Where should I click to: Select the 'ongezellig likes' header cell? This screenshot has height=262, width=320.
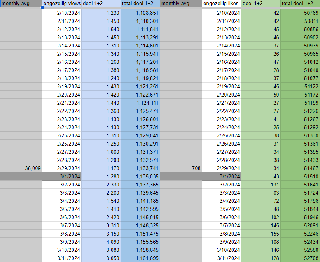(221, 4)
